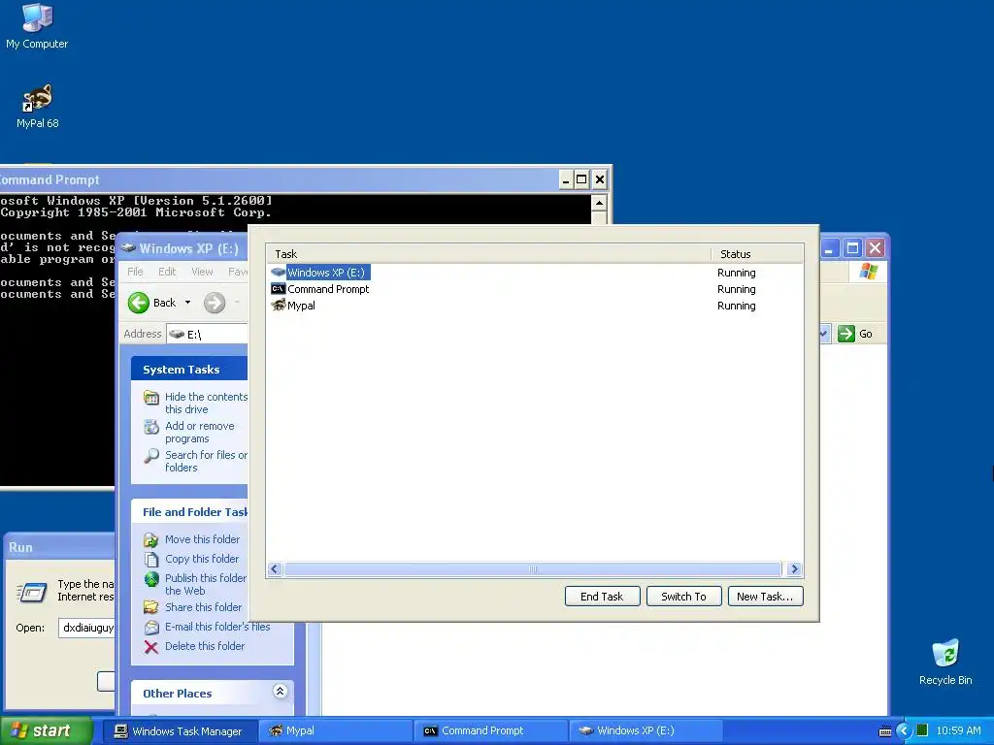The width and height of the screenshot is (994, 745).
Task: Click green CPU usage tray icon
Action: [x=922, y=731]
